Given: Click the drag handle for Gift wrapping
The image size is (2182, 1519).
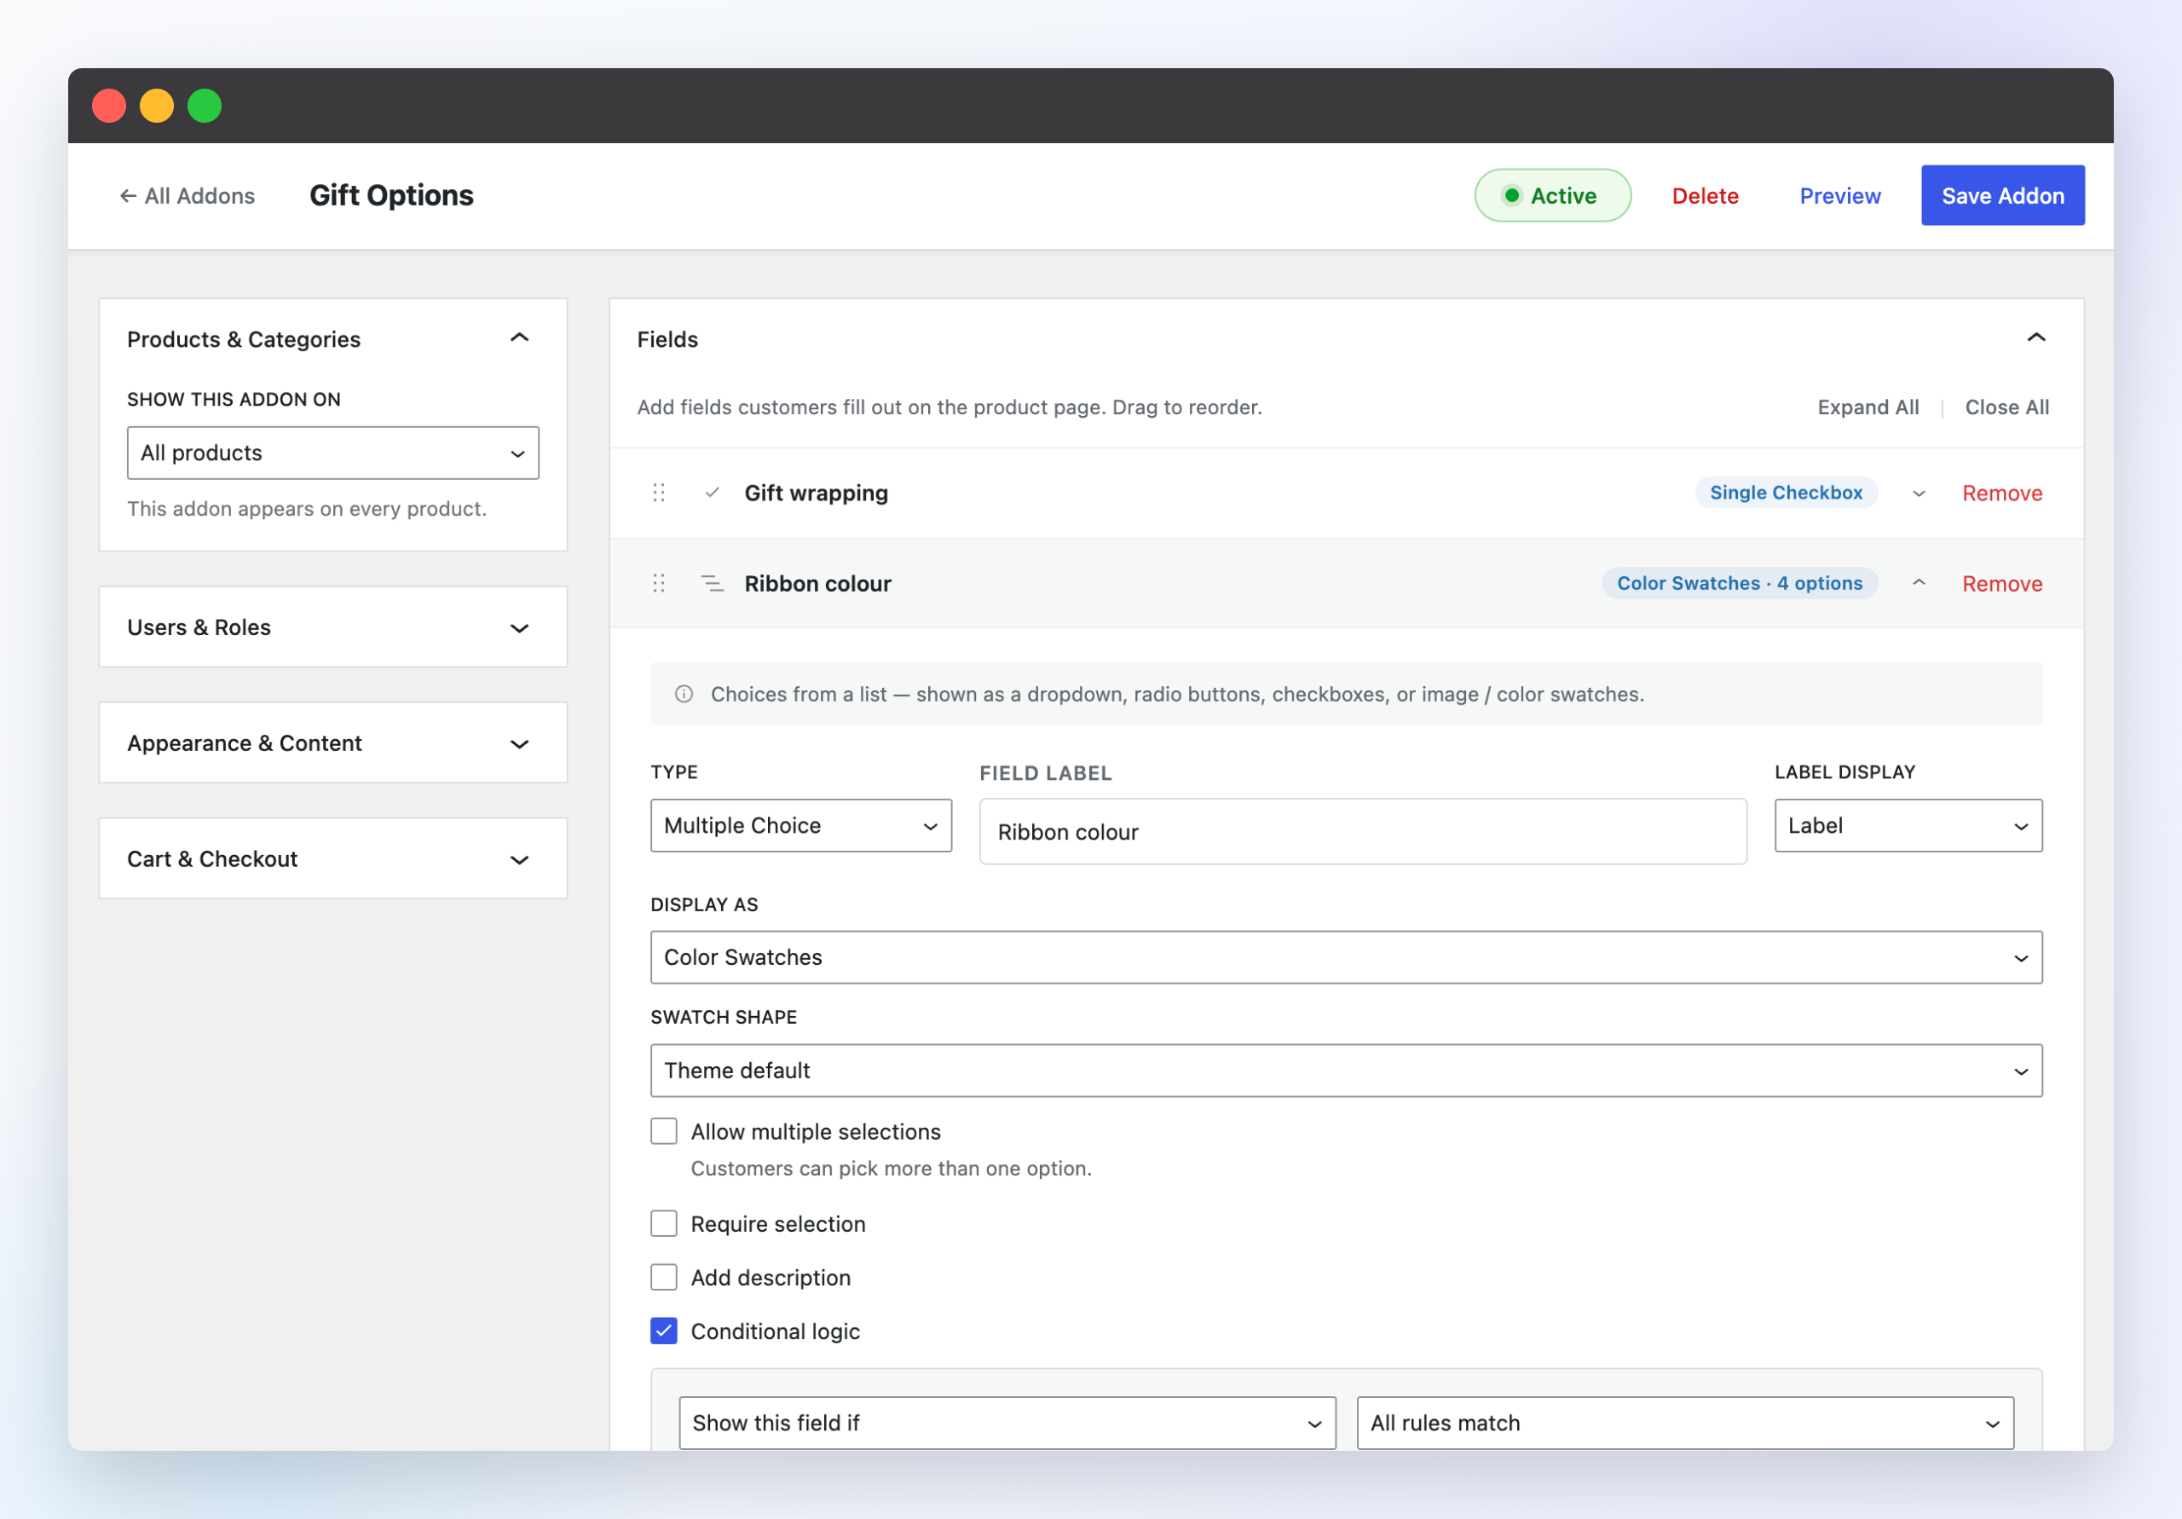Looking at the screenshot, I should (659, 493).
